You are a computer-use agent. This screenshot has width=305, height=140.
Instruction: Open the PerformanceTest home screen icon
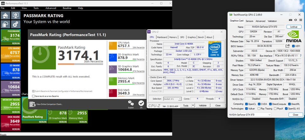point(5,15)
